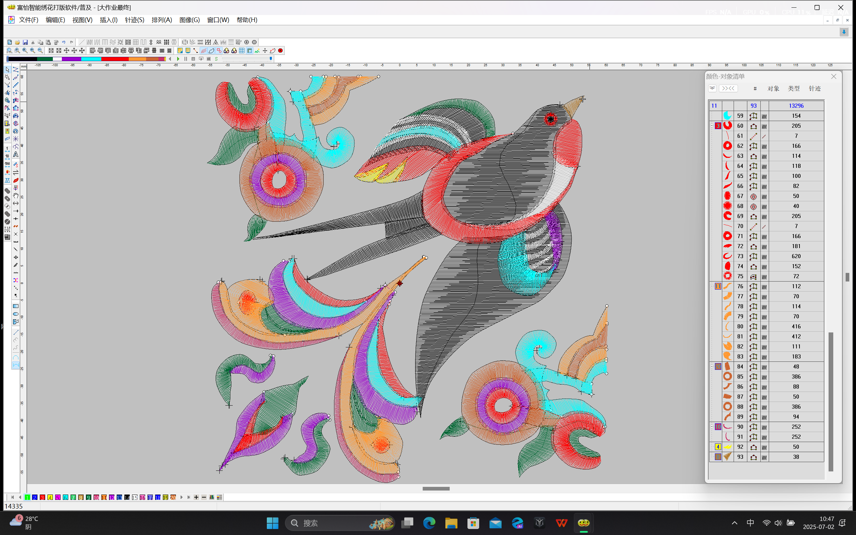Click the simulation speed slider handle
The height and width of the screenshot is (535, 856).
click(271, 59)
